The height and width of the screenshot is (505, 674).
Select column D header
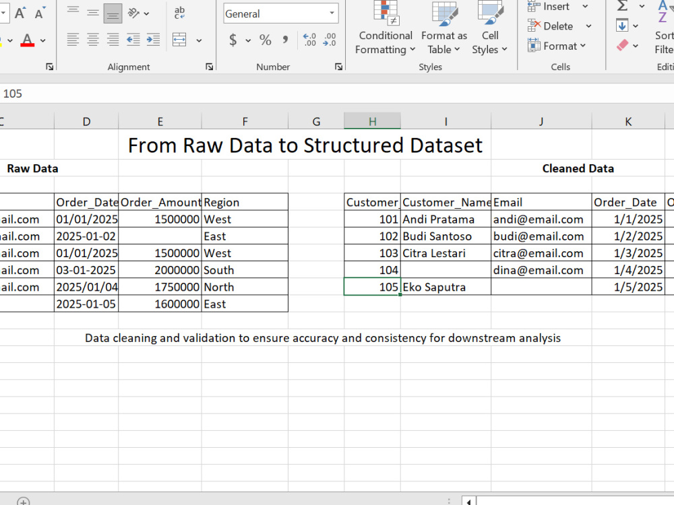(x=86, y=121)
